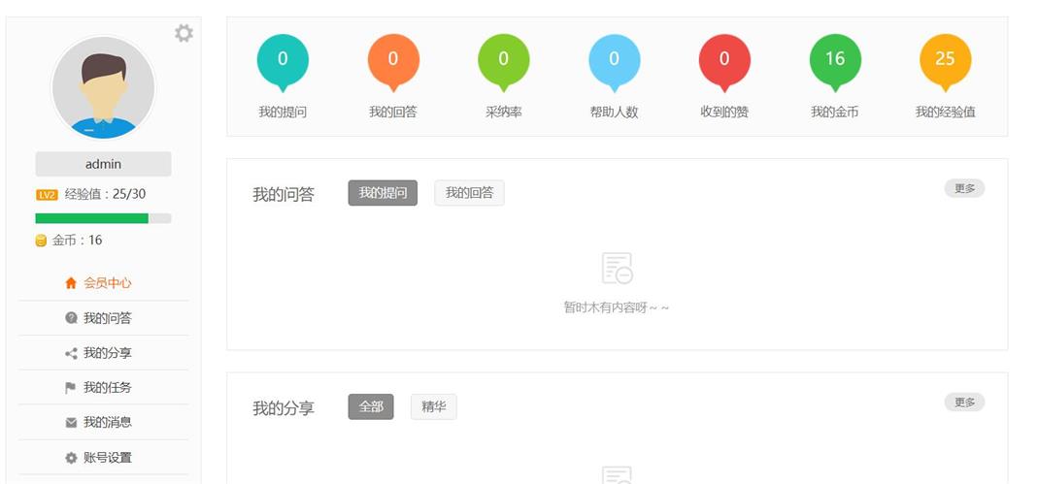Click the 帮助人数 label in the stats bar
1038x484 pixels.
pos(615,113)
